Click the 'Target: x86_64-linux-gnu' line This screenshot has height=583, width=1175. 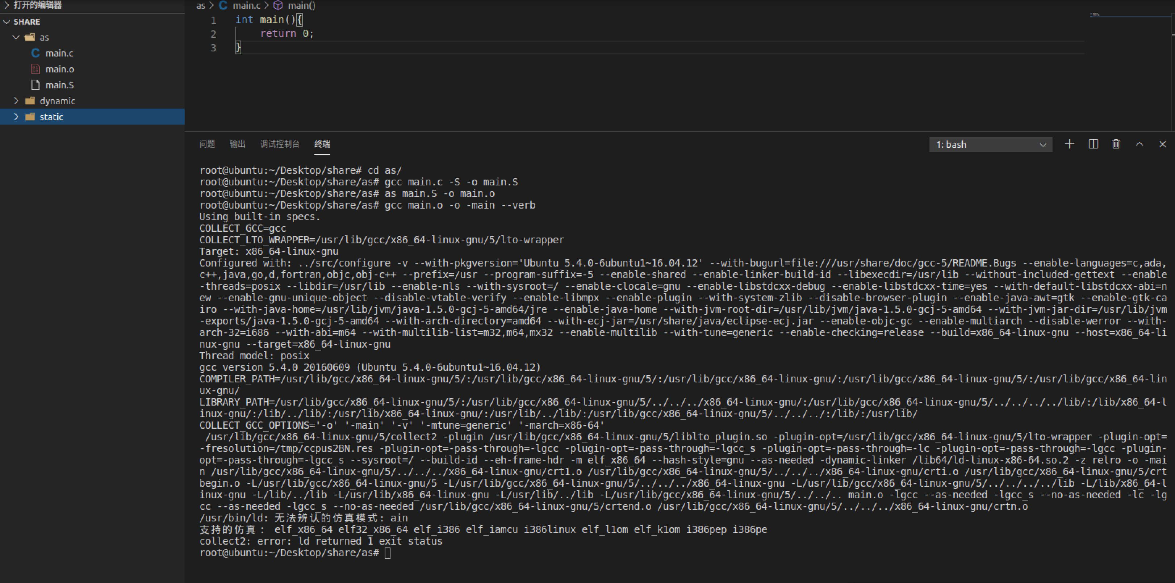pyautogui.click(x=269, y=251)
